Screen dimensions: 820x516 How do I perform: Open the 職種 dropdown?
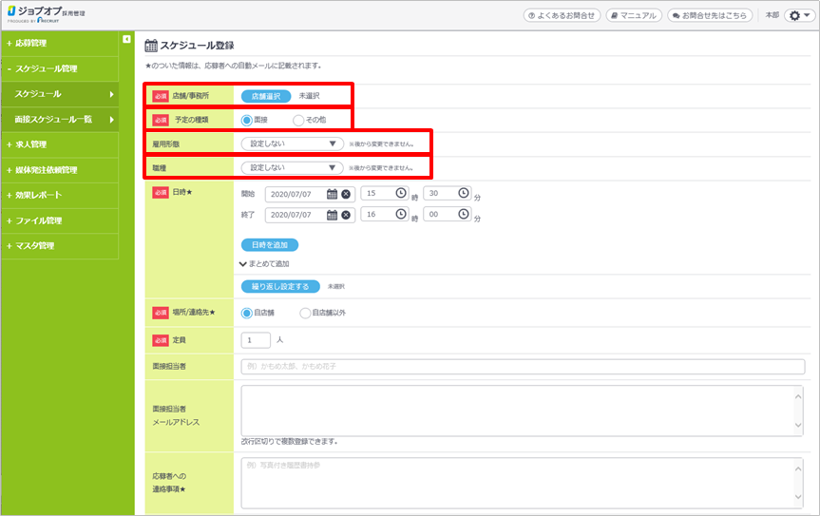coord(292,168)
